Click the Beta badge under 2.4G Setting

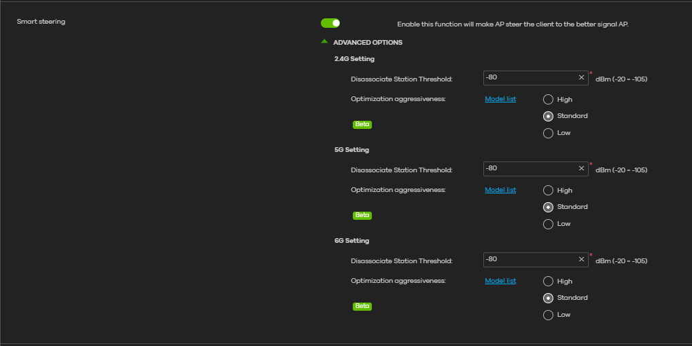pyautogui.click(x=362, y=125)
